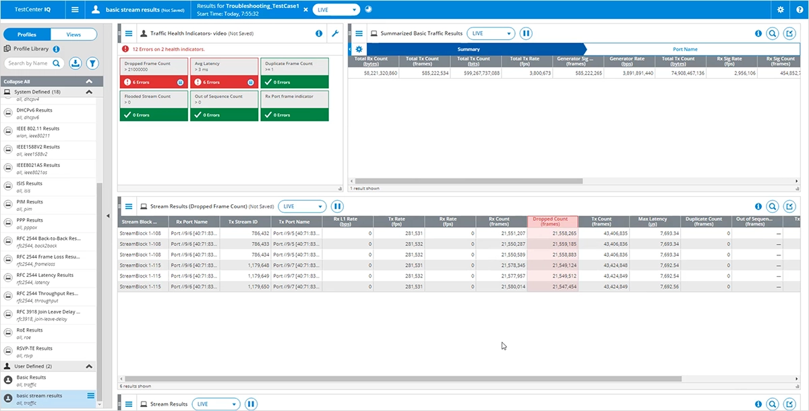809x411 pixels.
Task: Open LIVE dropdown in Summarized Basic Traffic Results
Action: point(490,34)
